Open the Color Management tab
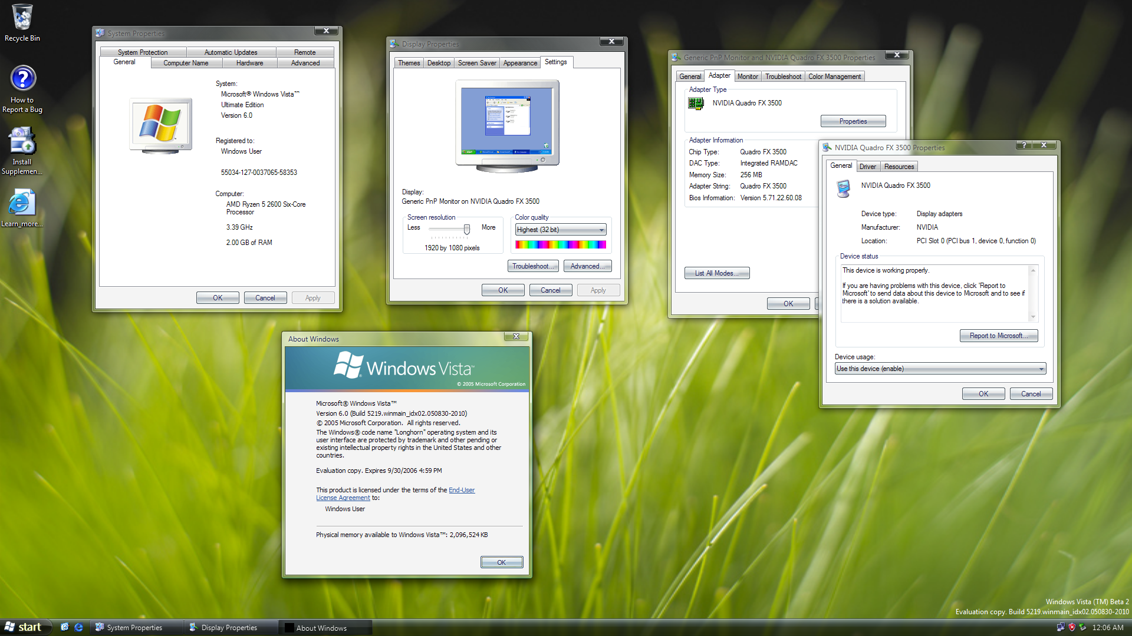This screenshot has height=636, width=1132. pyautogui.click(x=834, y=77)
